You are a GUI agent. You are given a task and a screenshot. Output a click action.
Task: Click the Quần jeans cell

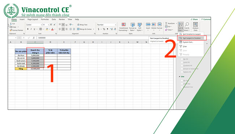click(x=21, y=61)
